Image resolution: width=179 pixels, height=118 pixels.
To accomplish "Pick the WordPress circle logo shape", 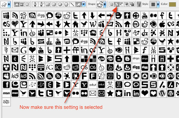I will (162, 93).
